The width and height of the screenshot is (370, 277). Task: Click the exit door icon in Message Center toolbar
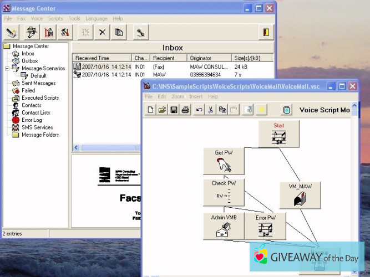click(266, 33)
